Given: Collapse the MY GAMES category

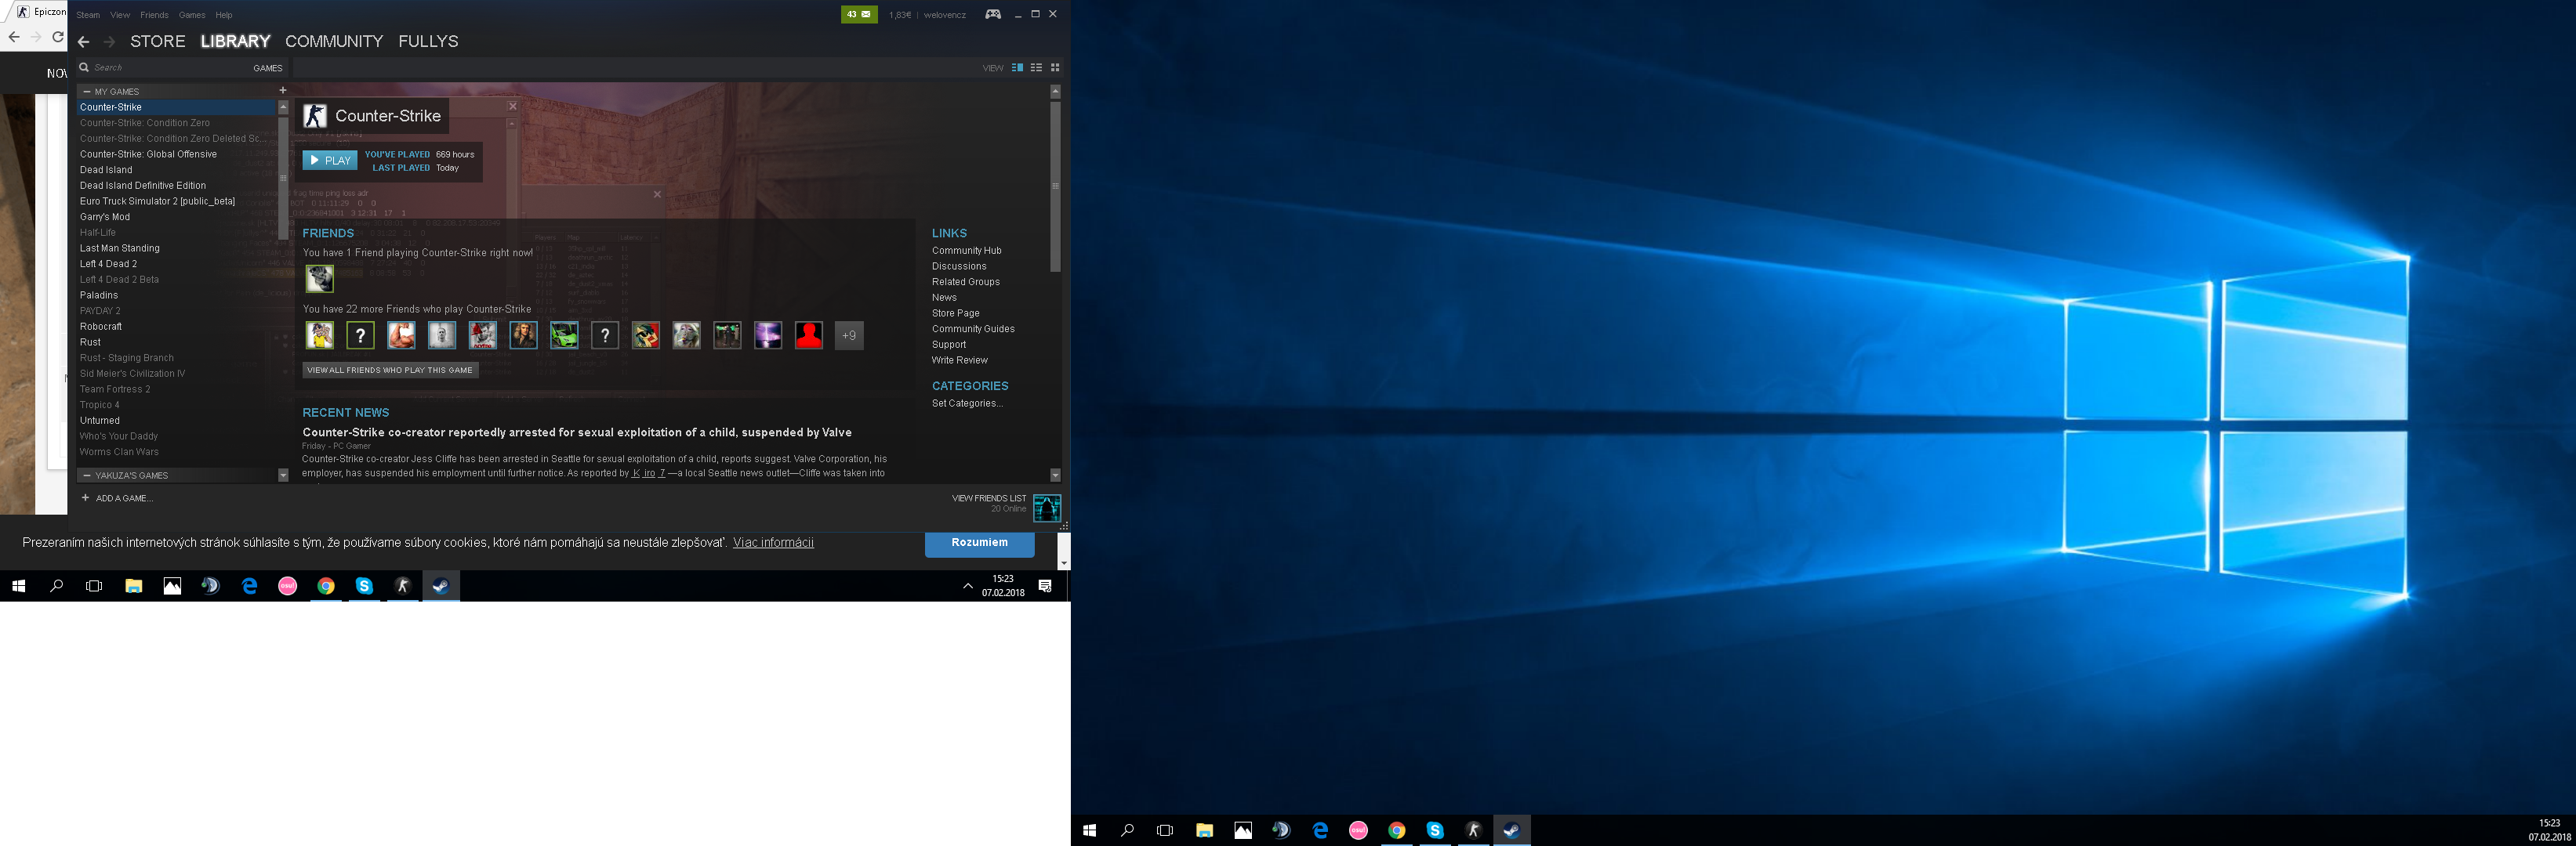Looking at the screenshot, I should (87, 92).
